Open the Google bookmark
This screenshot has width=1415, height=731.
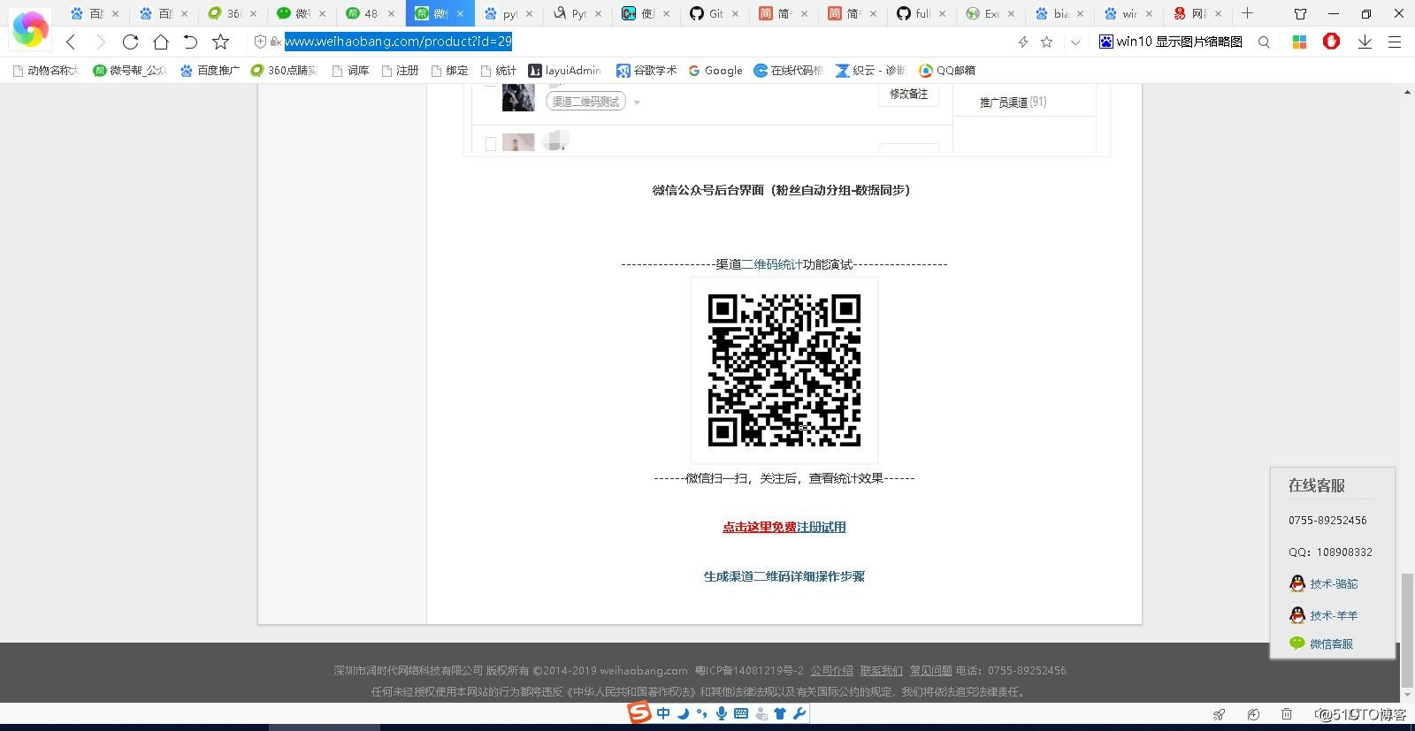pos(715,70)
